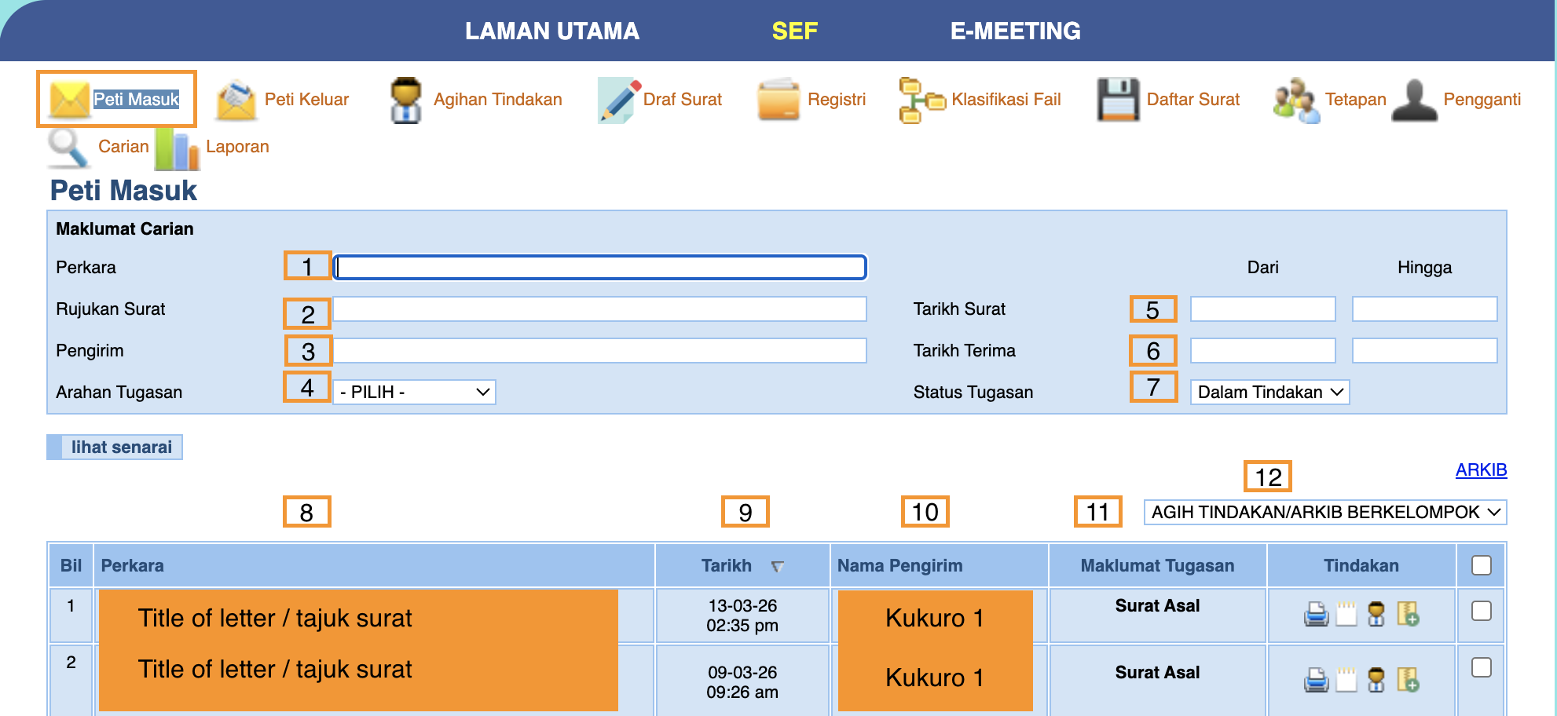Tick the select-all checkbox in table header

[x=1481, y=565]
